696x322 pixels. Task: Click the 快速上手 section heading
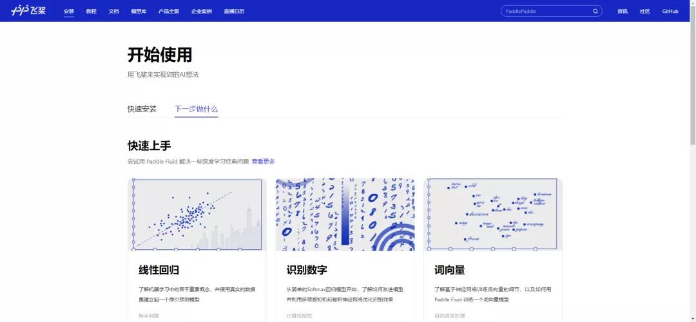click(149, 146)
